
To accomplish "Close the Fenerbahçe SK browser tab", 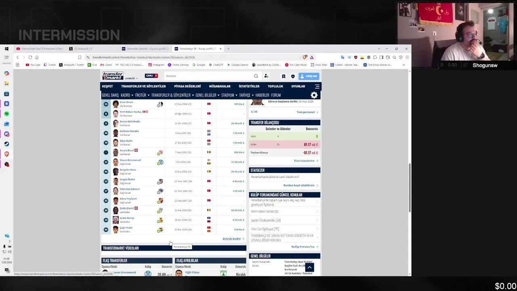I will (x=220, y=49).
